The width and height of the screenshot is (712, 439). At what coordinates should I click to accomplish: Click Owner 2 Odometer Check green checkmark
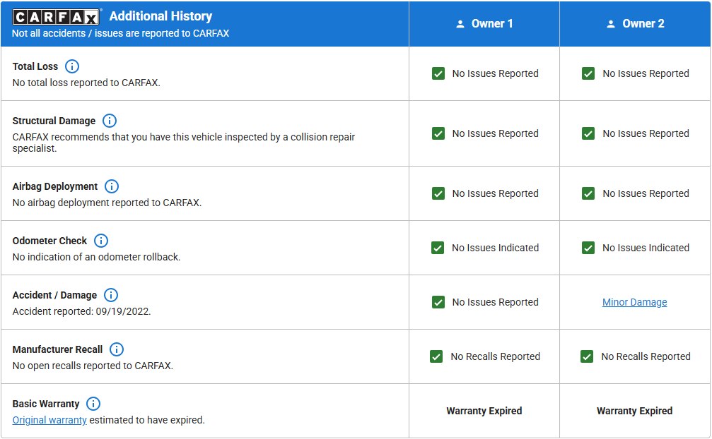point(588,248)
